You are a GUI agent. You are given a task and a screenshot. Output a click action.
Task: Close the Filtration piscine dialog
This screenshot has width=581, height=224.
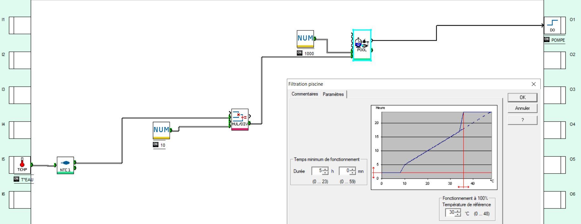[x=533, y=84]
